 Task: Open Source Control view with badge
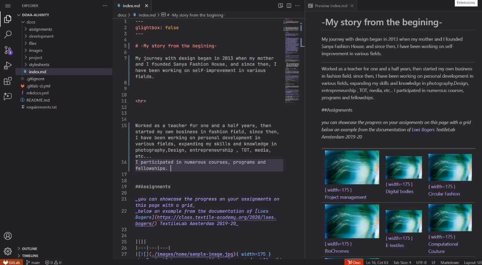click(8, 50)
